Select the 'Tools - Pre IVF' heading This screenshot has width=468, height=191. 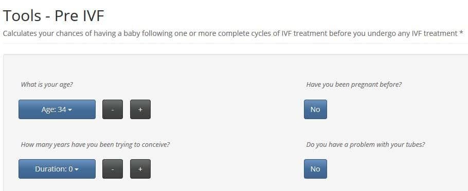coord(53,15)
